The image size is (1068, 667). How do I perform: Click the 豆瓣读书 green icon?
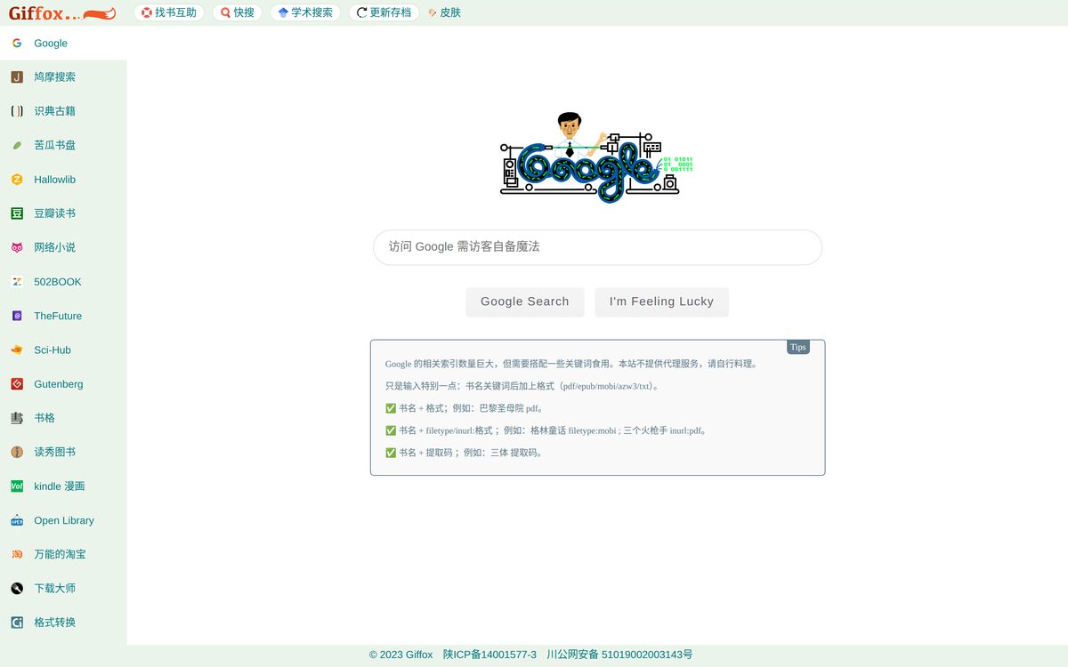(17, 213)
